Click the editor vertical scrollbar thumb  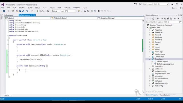pyautogui.click(x=143, y=43)
